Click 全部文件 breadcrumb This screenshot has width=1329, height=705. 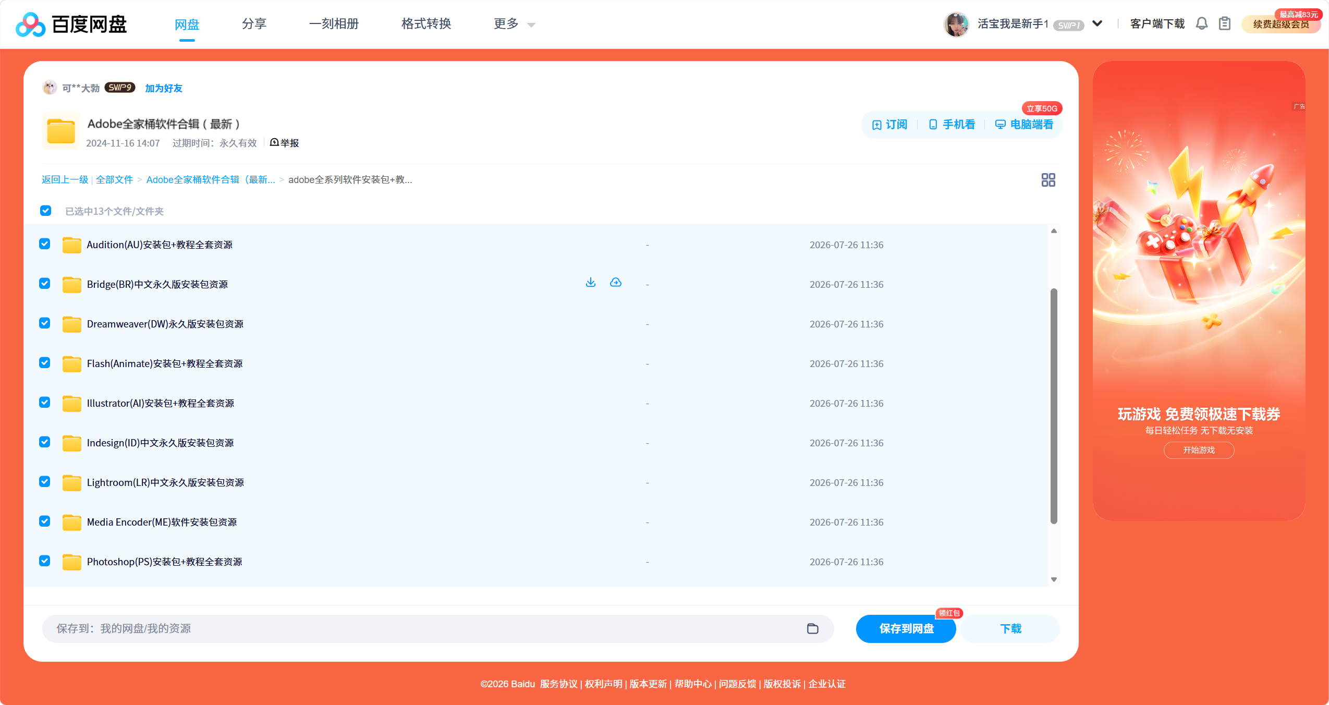(x=115, y=179)
